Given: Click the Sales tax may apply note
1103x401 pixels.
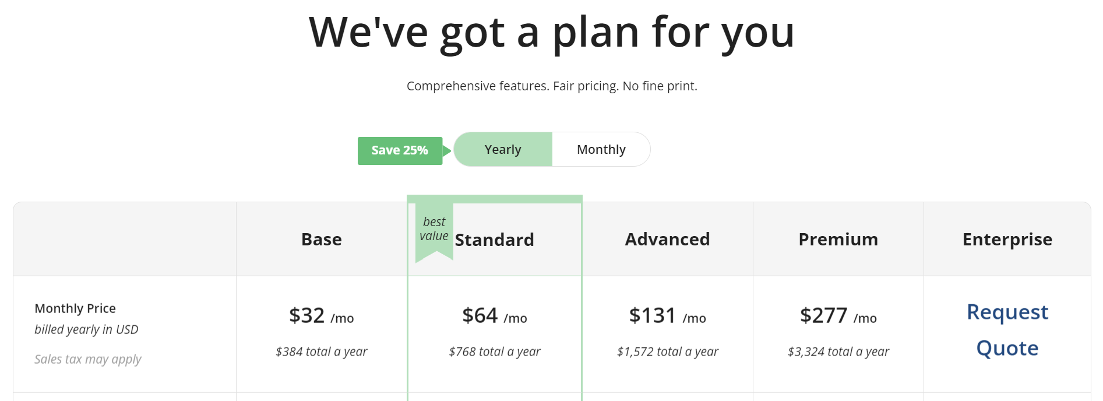Looking at the screenshot, I should [x=88, y=359].
